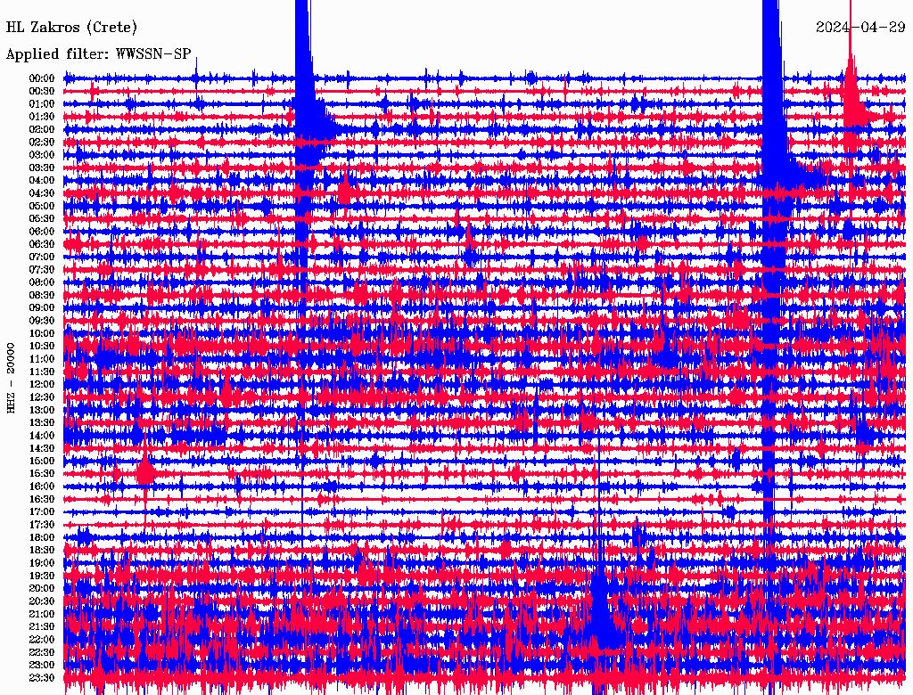The width and height of the screenshot is (913, 695).
Task: Click the station title 'HL Zakros (Crete)'
Action: 71,27
